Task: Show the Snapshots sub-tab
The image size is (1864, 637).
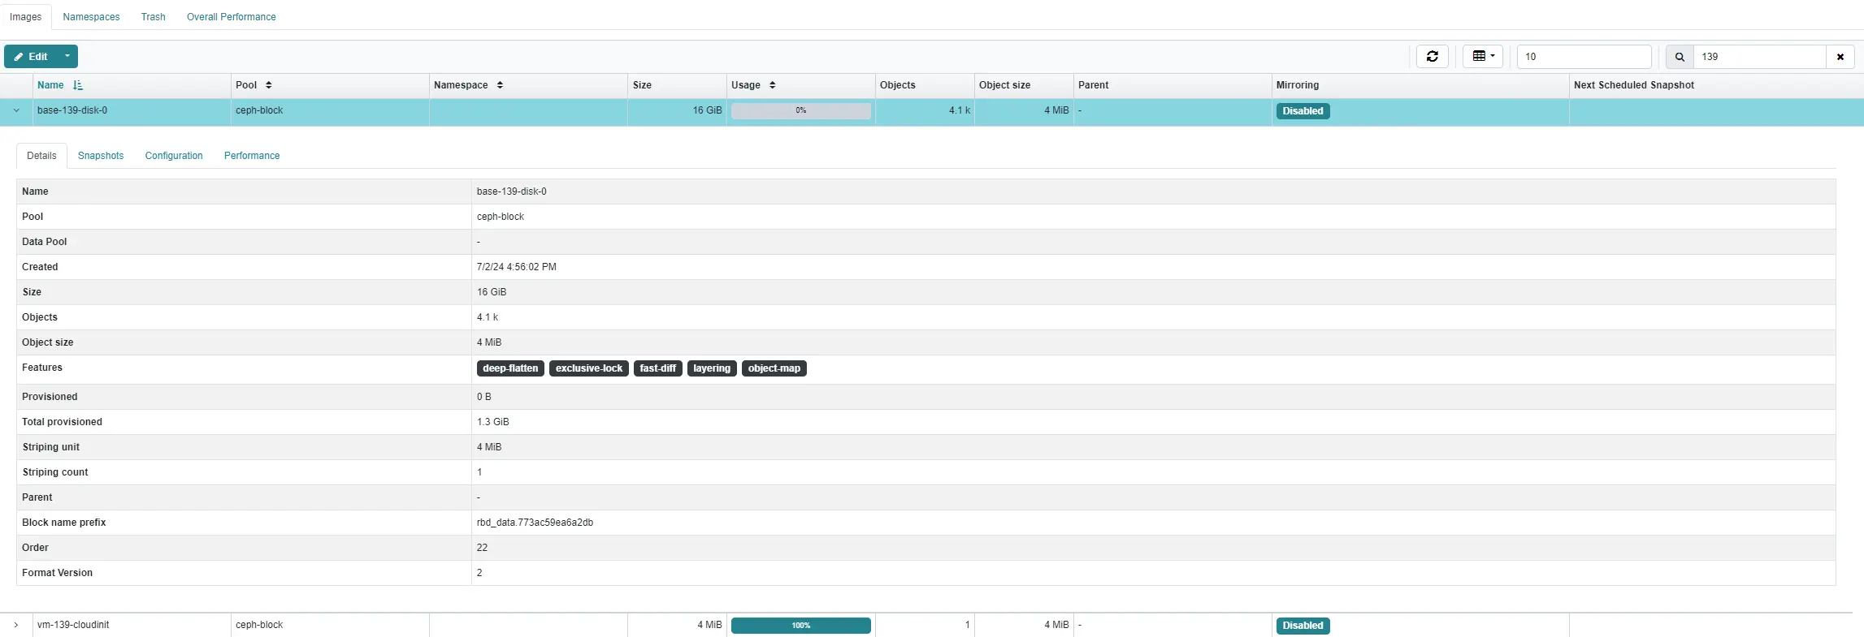Action: coord(101,156)
